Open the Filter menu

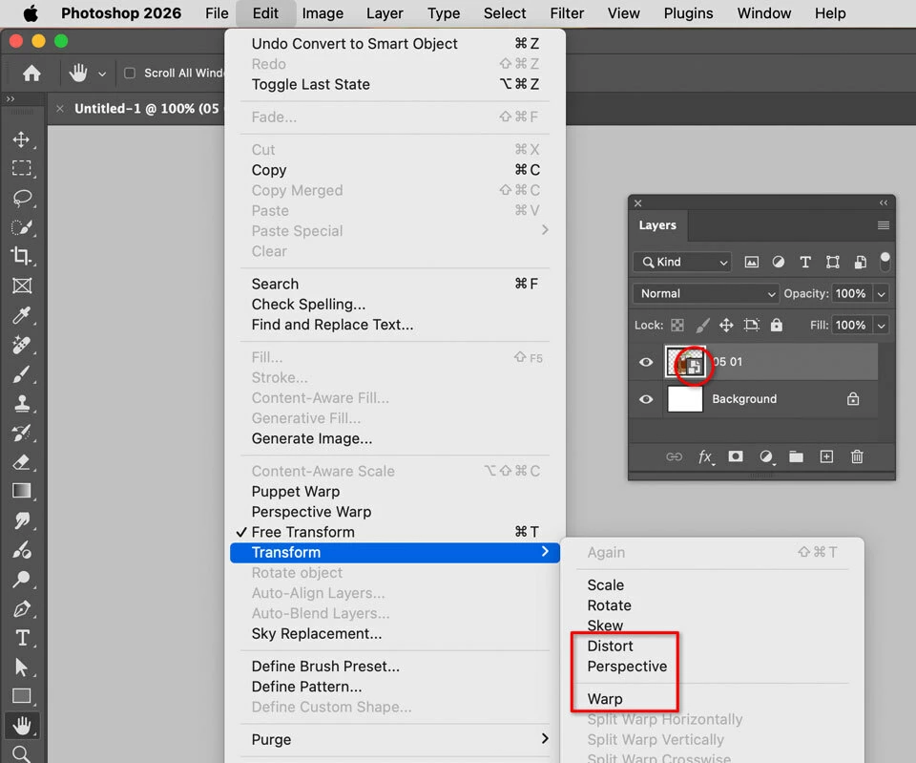pyautogui.click(x=567, y=12)
